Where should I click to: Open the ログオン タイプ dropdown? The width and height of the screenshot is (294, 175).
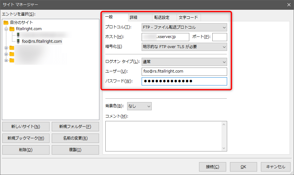[184, 62]
